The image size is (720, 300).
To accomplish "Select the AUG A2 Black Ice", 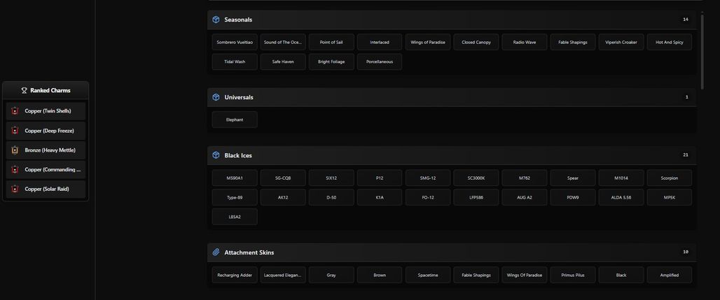I will point(525,197).
